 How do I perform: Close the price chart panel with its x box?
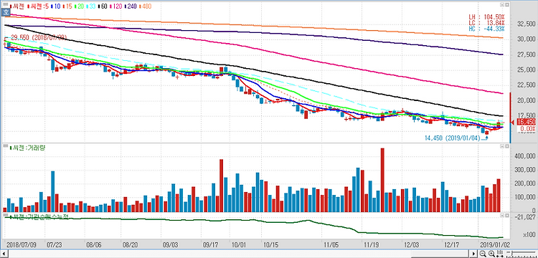506,6
